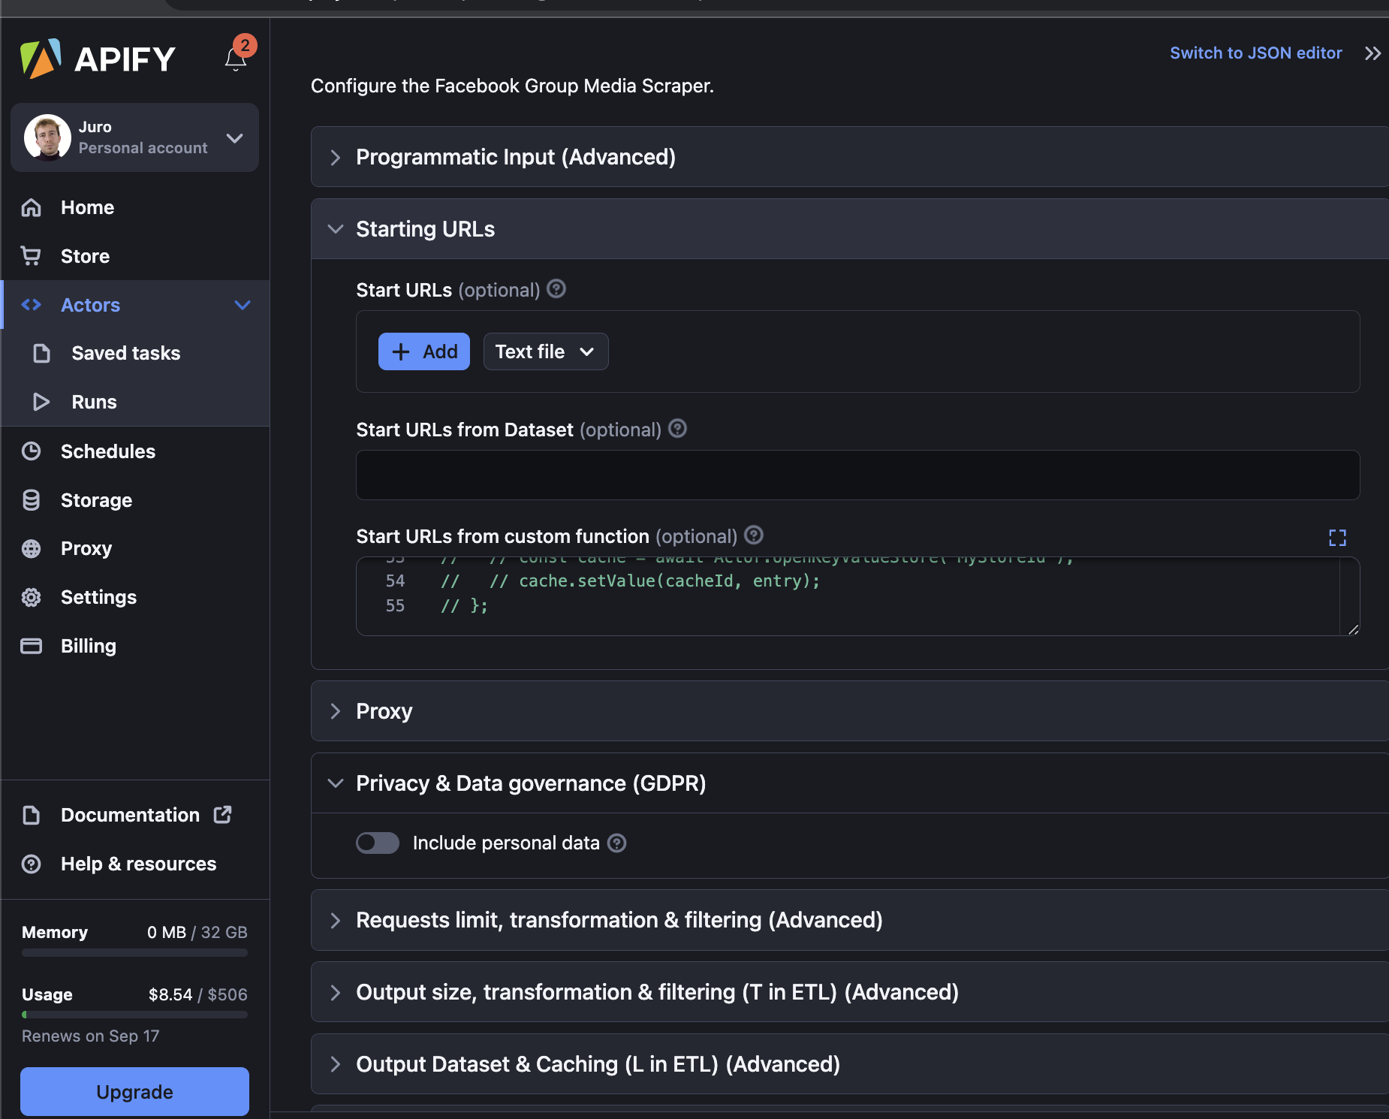This screenshot has width=1389, height=1119.
Task: Expand Output size, transformation & filtering section
Action: tap(850, 992)
